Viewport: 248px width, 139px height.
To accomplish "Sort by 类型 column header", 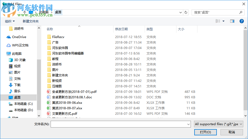I will click(x=150, y=29).
